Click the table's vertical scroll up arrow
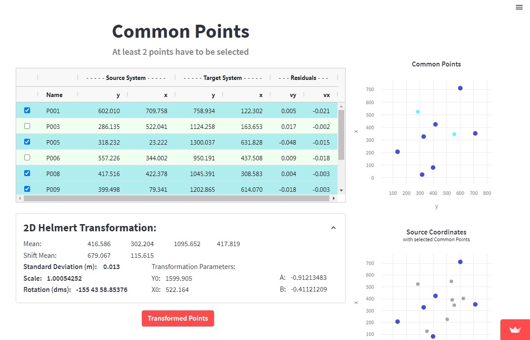530x340 pixels. pos(341,106)
